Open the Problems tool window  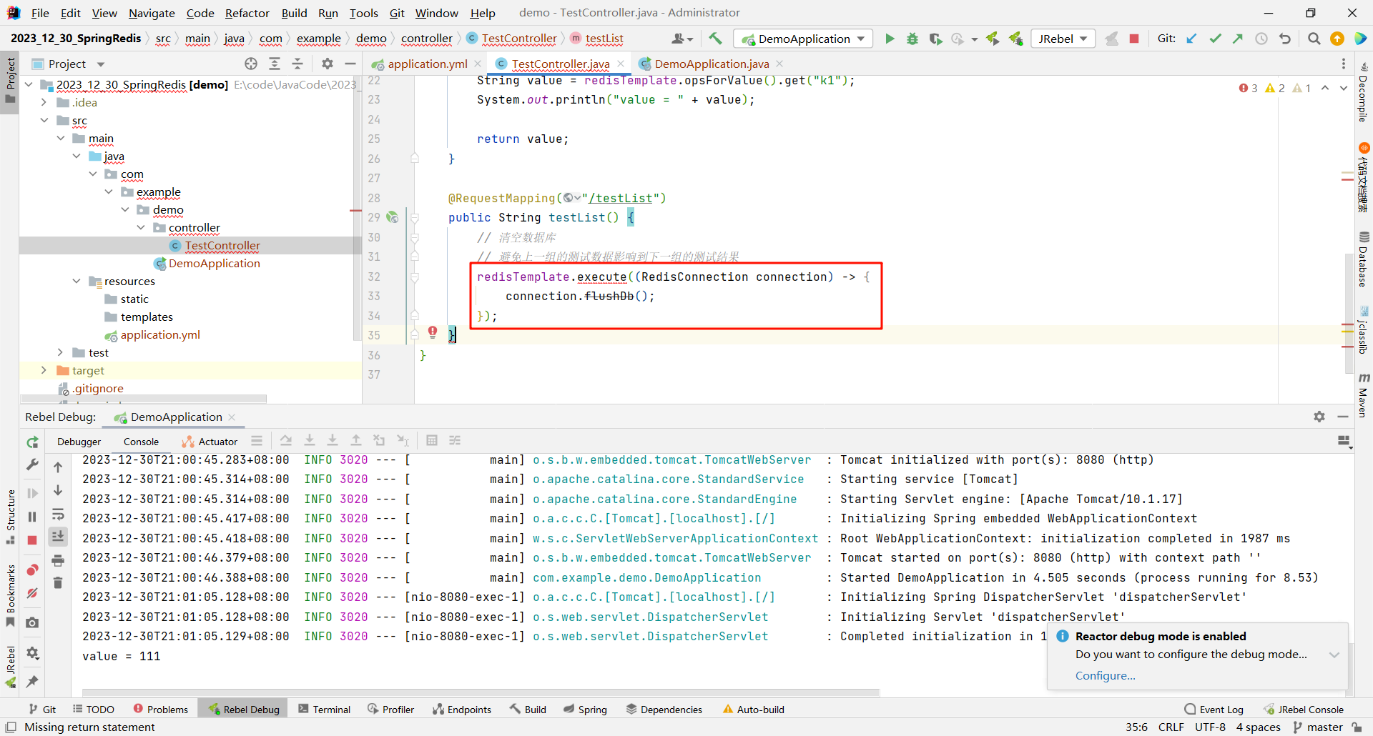[160, 709]
